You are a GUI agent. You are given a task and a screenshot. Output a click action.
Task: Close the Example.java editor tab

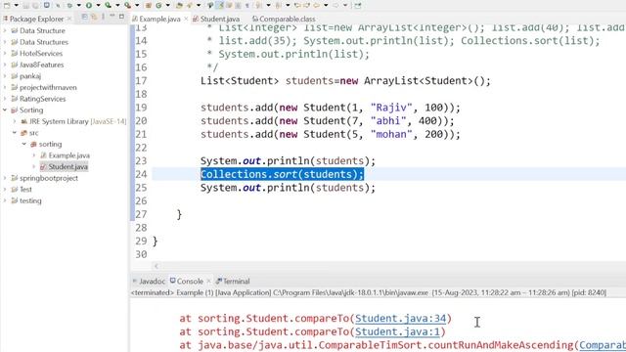pyautogui.click(x=186, y=19)
